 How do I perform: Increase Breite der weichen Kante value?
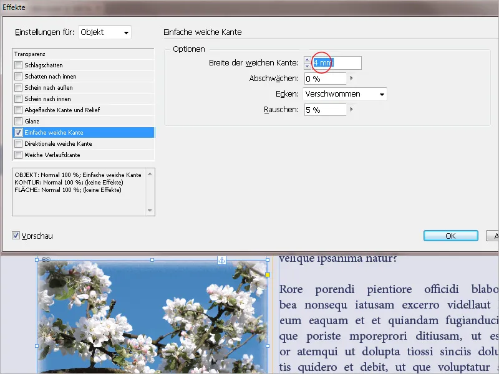pyautogui.click(x=307, y=59)
